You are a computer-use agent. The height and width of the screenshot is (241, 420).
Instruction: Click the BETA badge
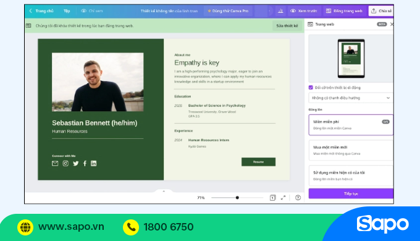(382, 24)
